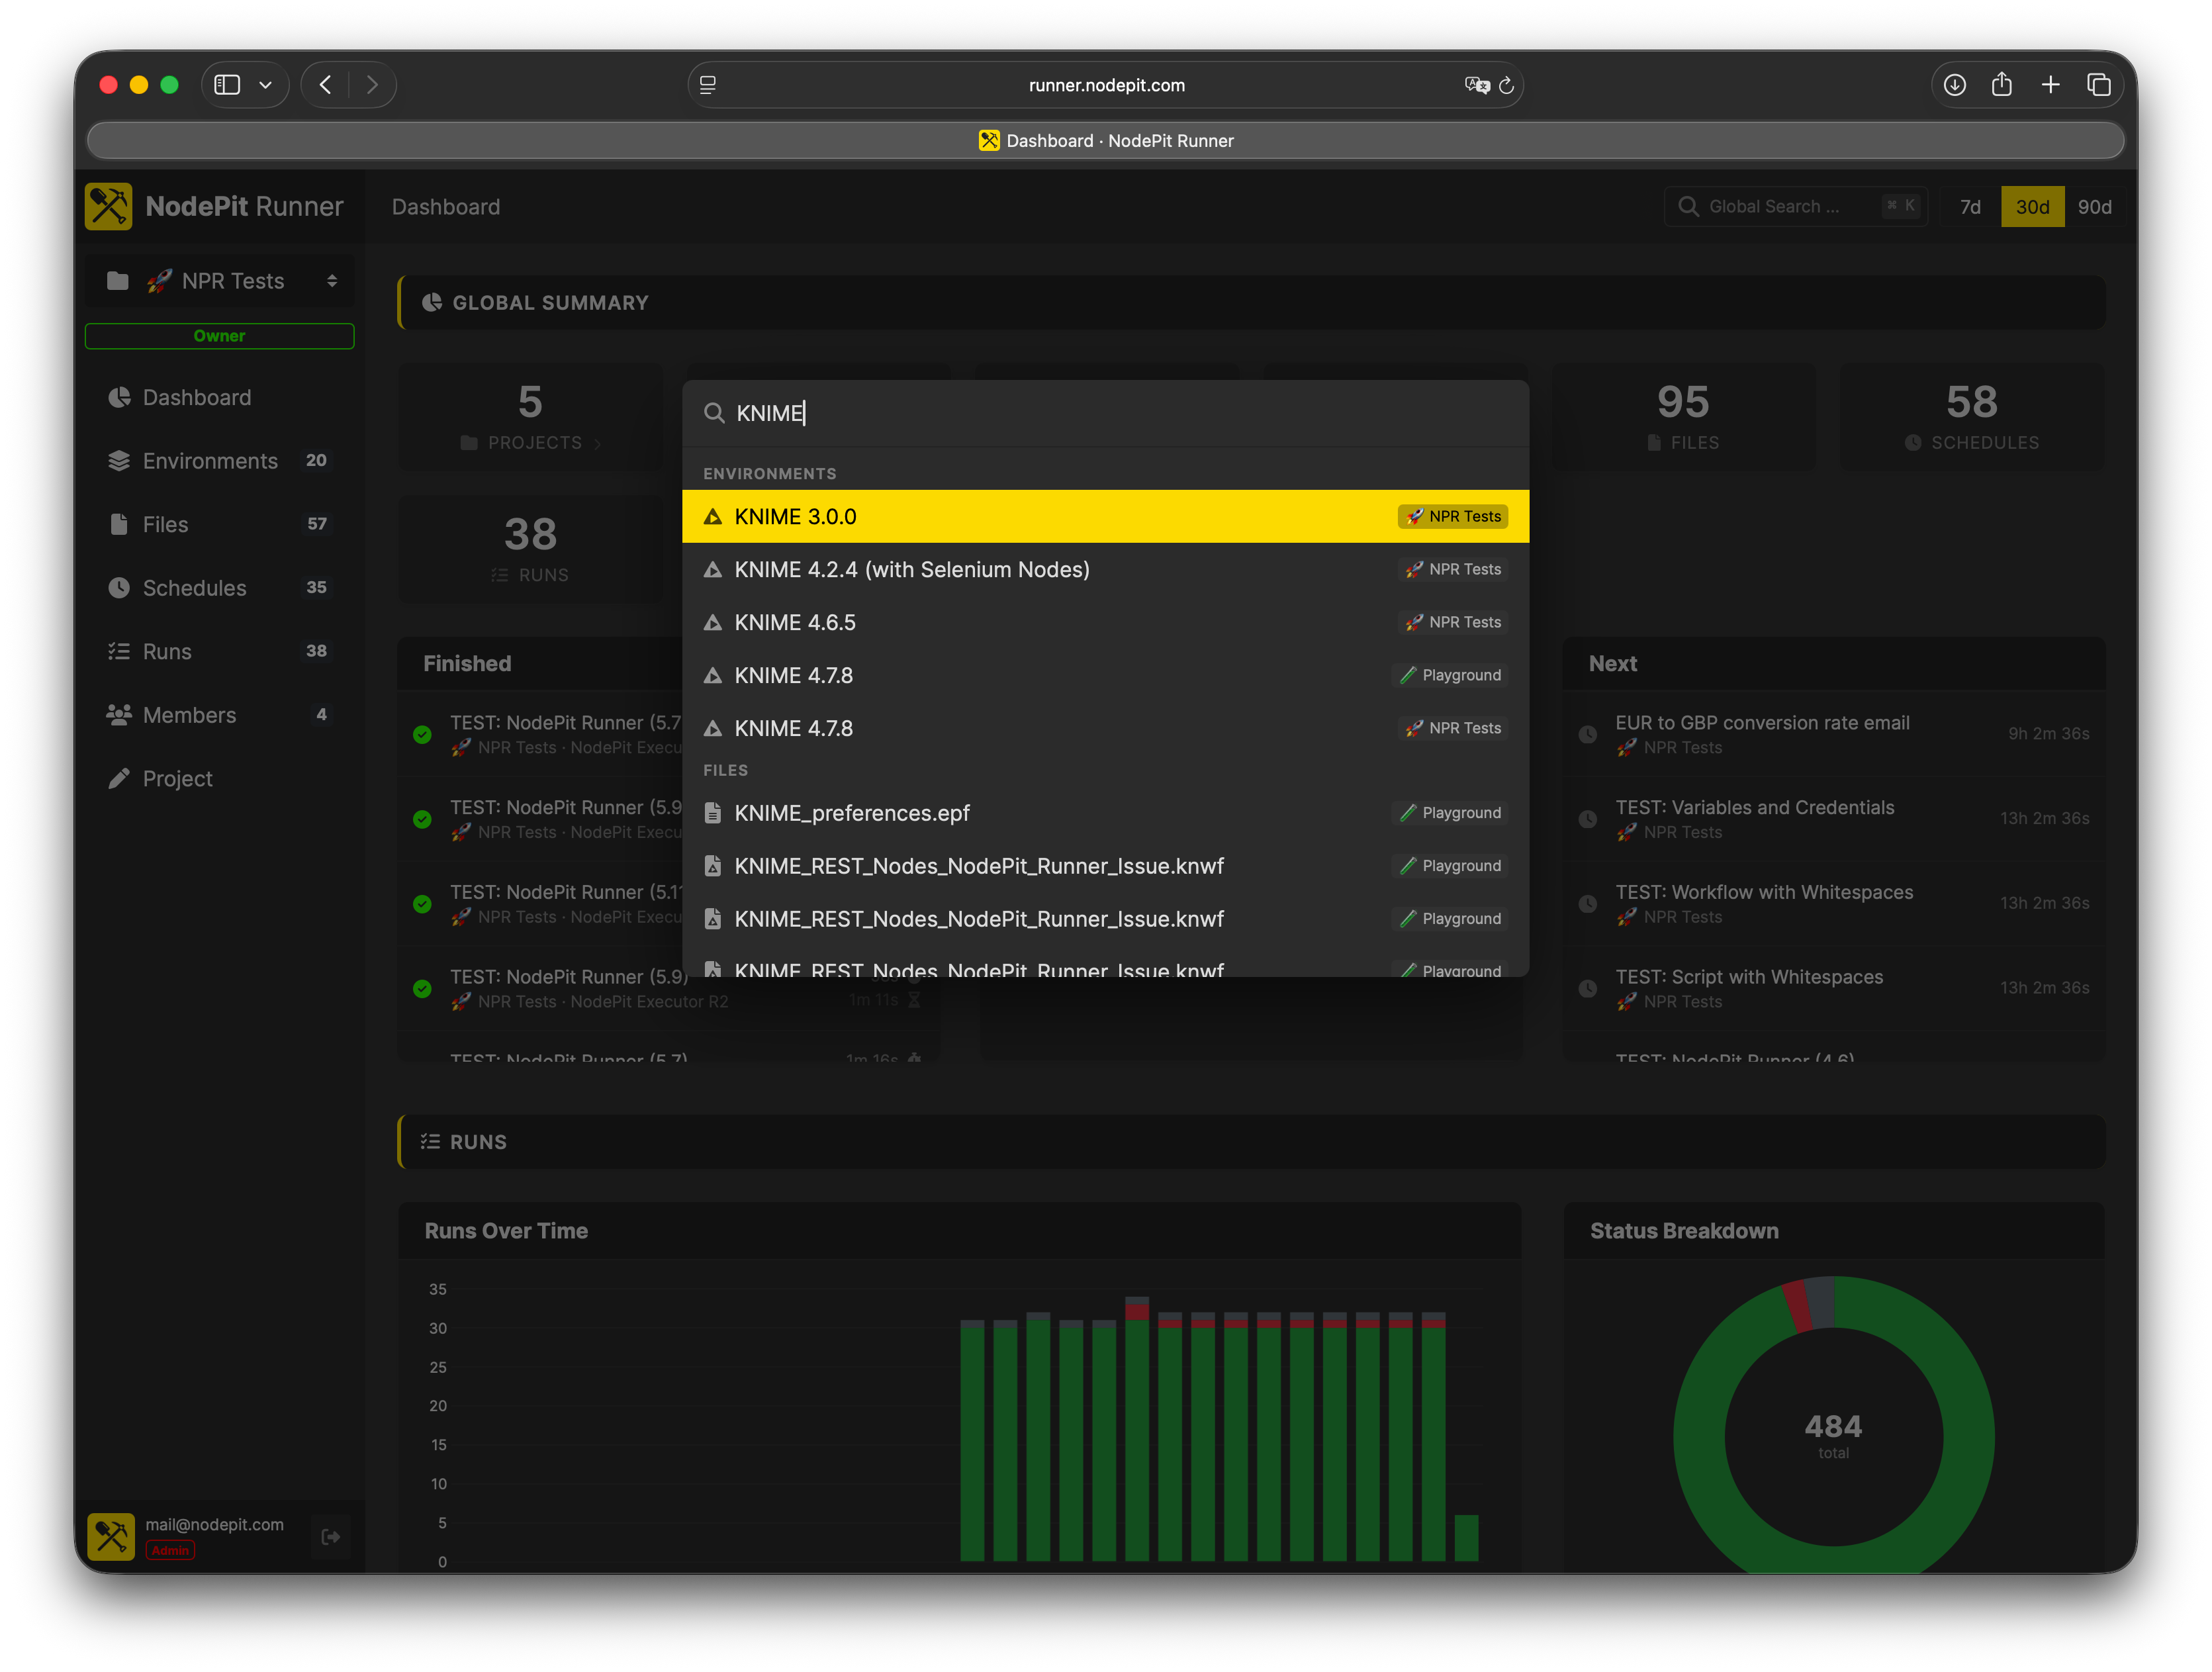The width and height of the screenshot is (2212, 1672).
Task: Go back with the browser back arrow
Action: coord(325,85)
